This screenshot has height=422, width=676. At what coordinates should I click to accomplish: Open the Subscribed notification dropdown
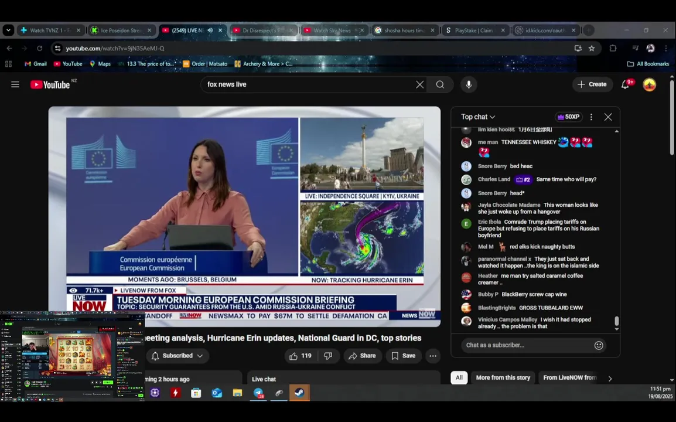point(177,356)
